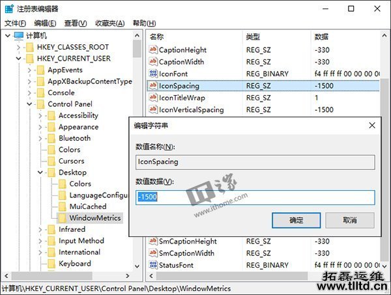The image size is (391, 295).
Task: Click tree pane horizontal scroll right arrow
Action: coord(128,276)
